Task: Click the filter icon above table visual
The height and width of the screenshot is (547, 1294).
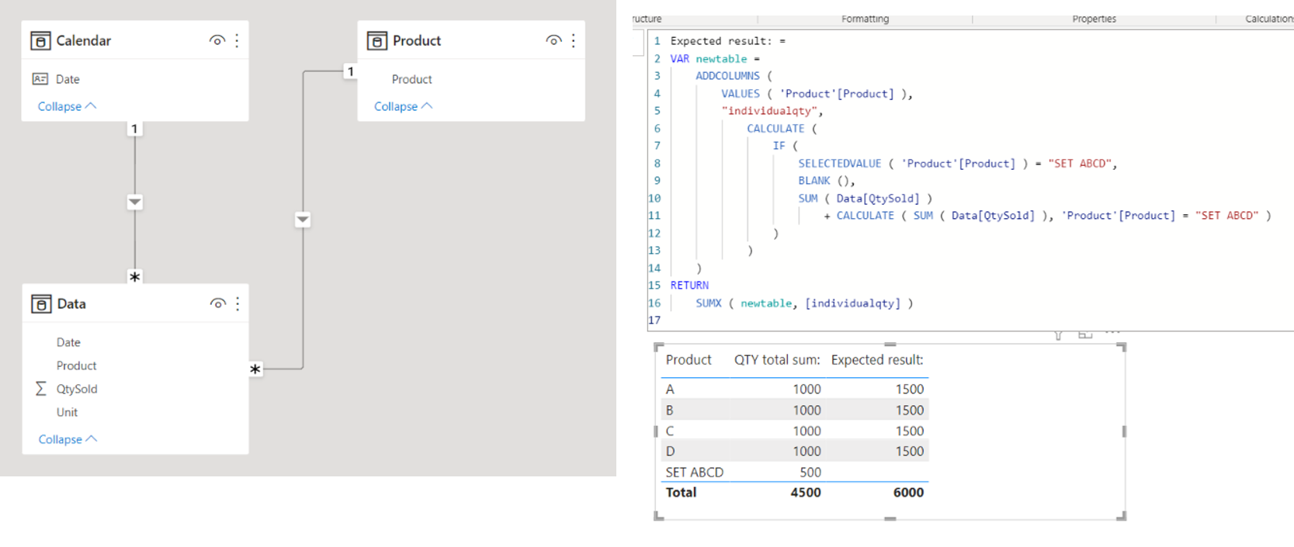Action: [1059, 335]
